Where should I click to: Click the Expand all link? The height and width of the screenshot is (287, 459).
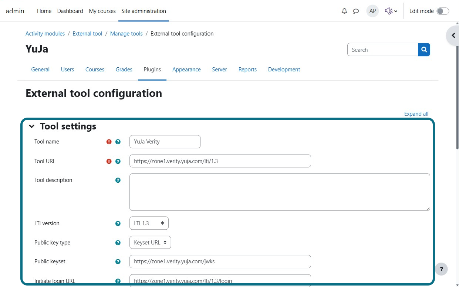(416, 114)
